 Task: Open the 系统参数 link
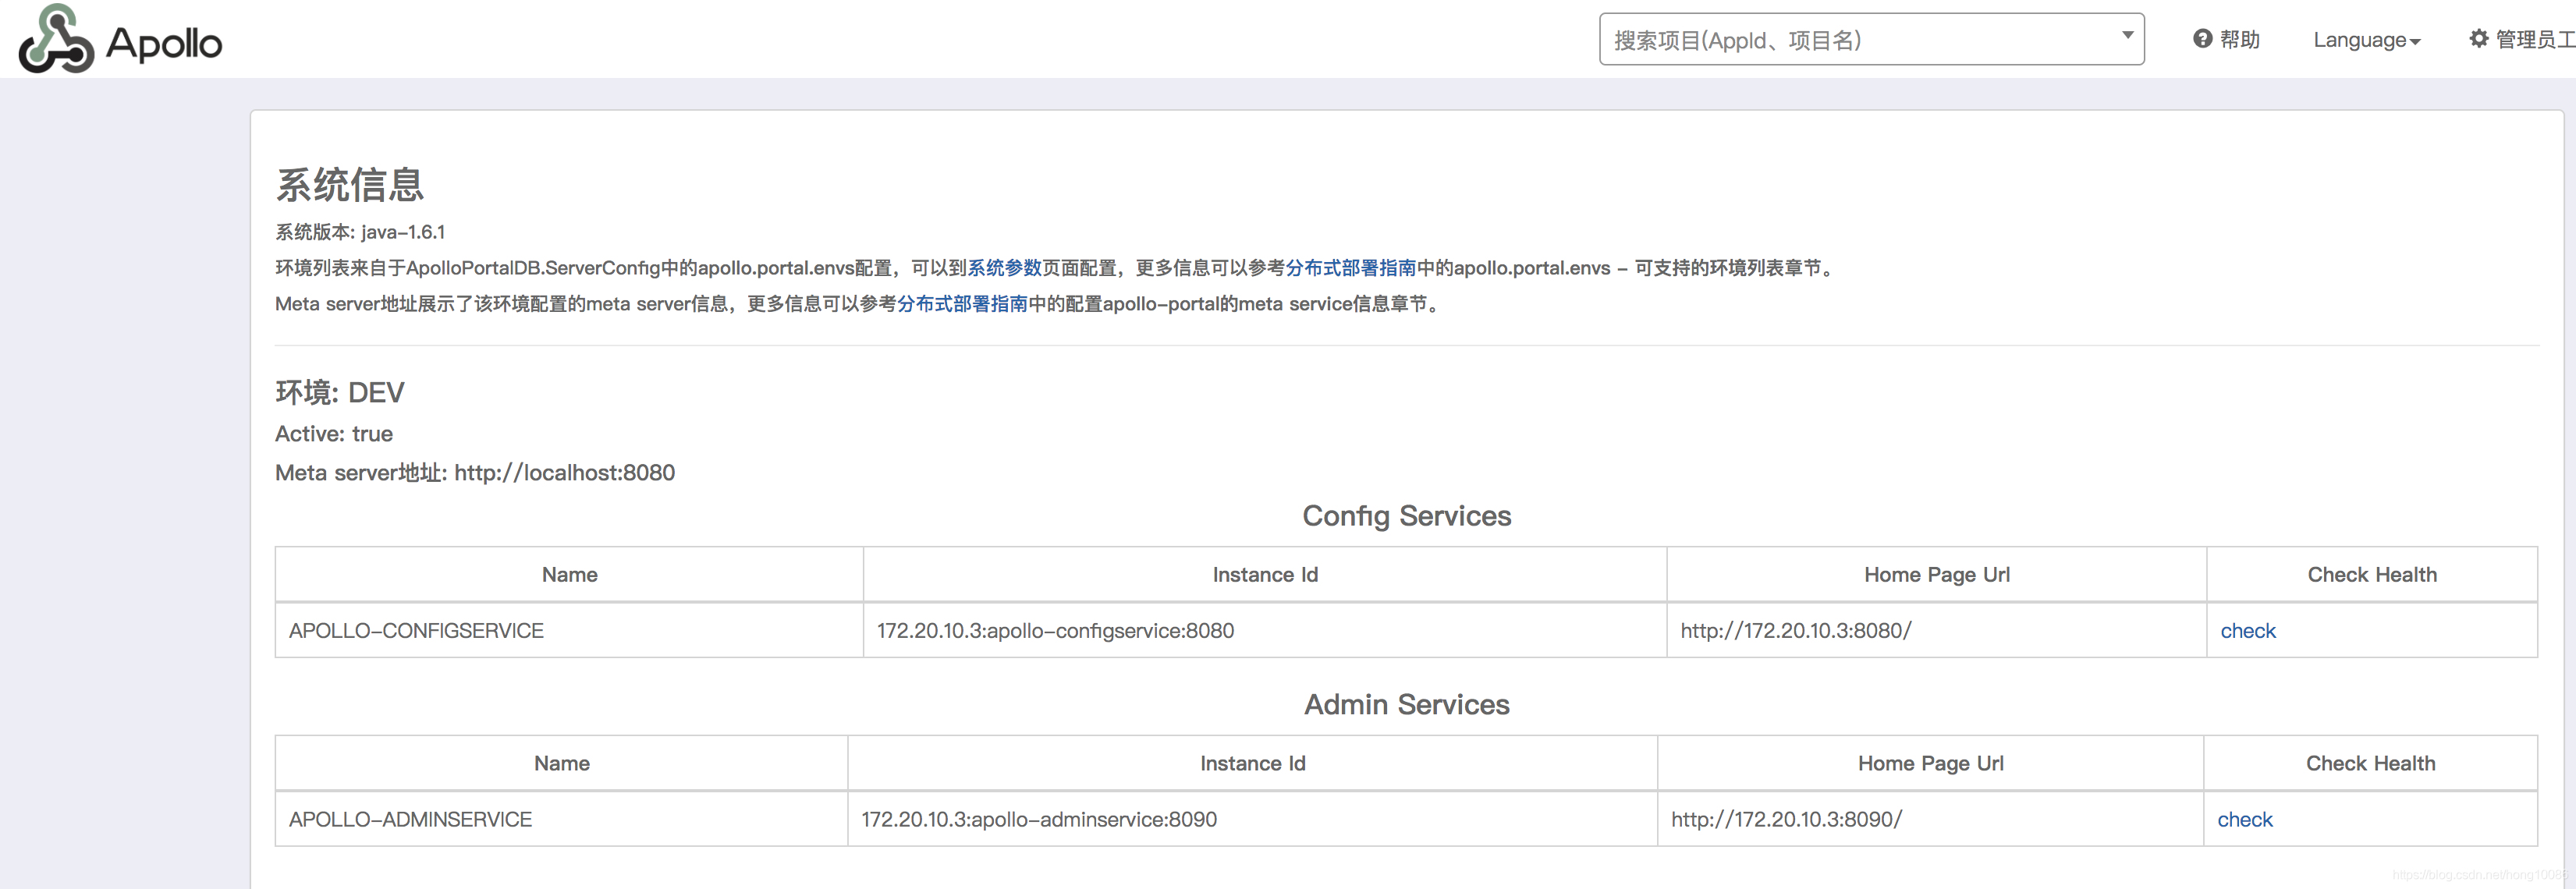click(1004, 268)
